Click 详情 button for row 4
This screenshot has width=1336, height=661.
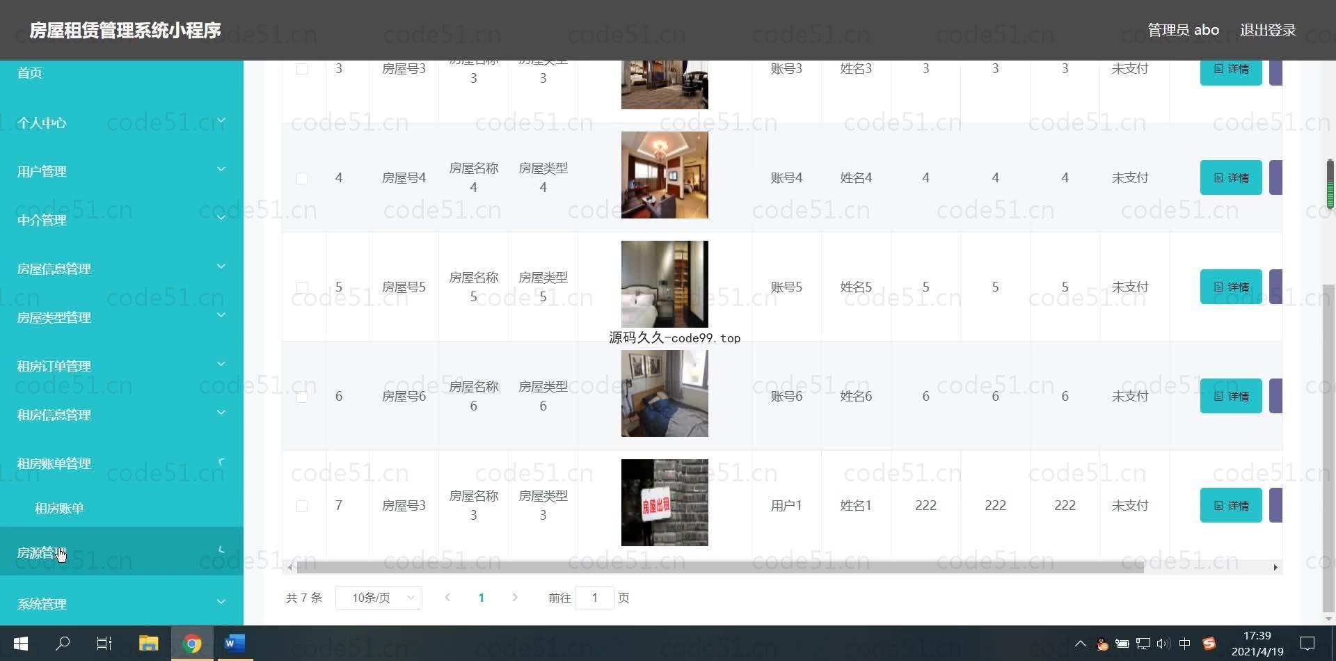tap(1231, 177)
